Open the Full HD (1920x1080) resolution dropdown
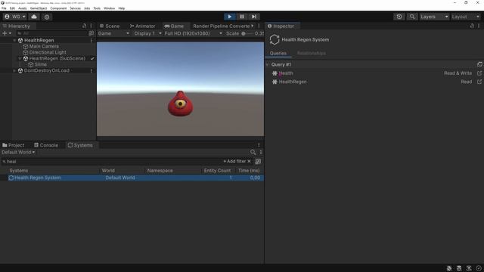 193,33
